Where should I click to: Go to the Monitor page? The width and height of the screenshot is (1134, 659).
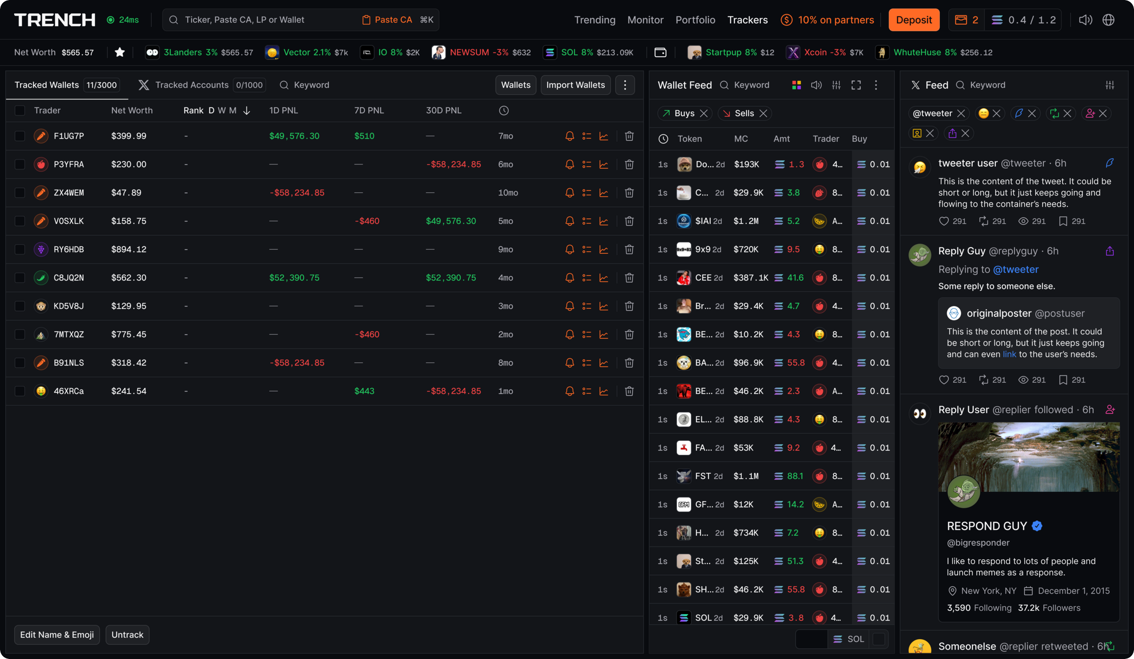click(x=645, y=20)
